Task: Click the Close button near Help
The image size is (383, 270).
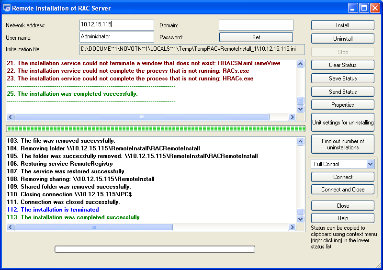Action: click(x=342, y=206)
